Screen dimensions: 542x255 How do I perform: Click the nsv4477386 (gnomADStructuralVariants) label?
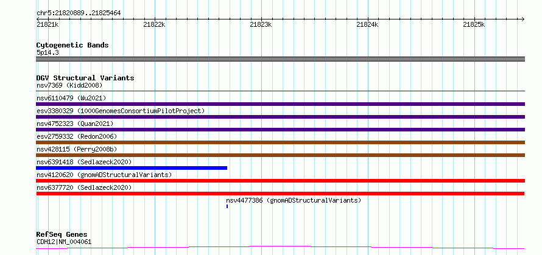pos(294,200)
